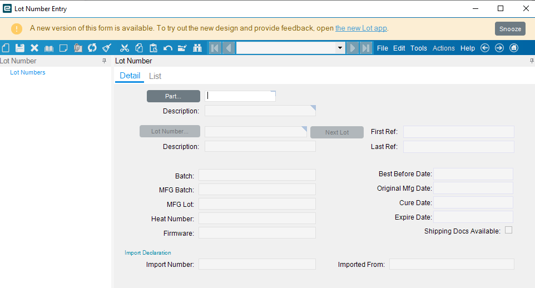
Task: Toggle the Shipping Docs Available checkbox
Action: click(x=509, y=230)
